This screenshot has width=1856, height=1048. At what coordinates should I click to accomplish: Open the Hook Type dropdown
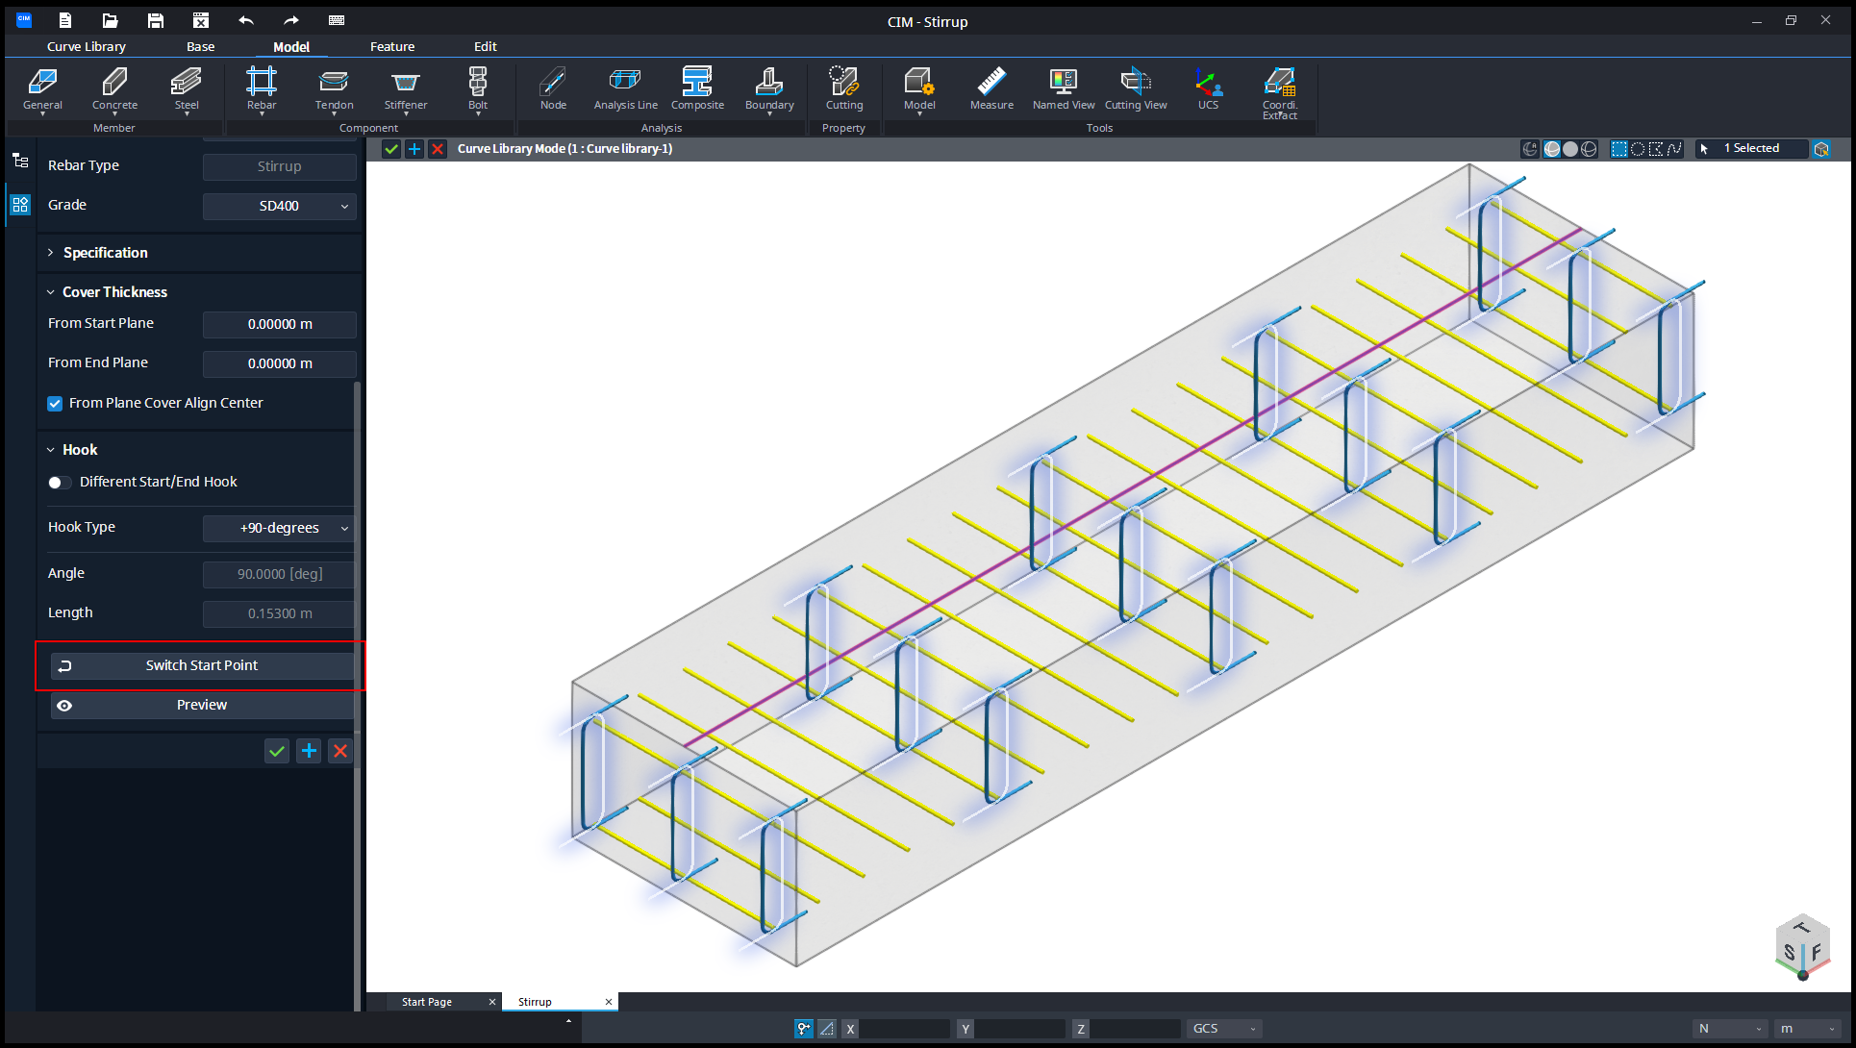280,528
